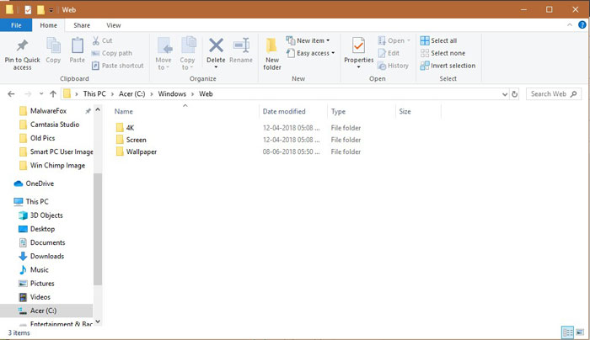The image size is (590, 340).
Task: Open the Easy access dropdown
Action: click(310, 53)
